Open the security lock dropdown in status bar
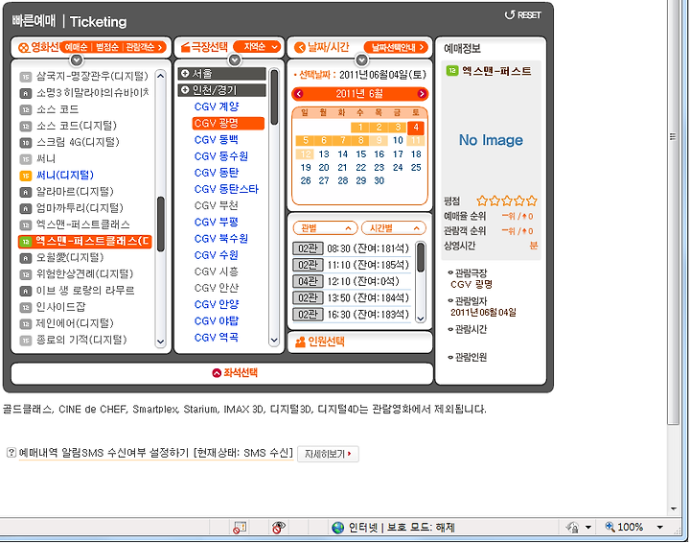This screenshot has height=543, width=690. click(587, 527)
